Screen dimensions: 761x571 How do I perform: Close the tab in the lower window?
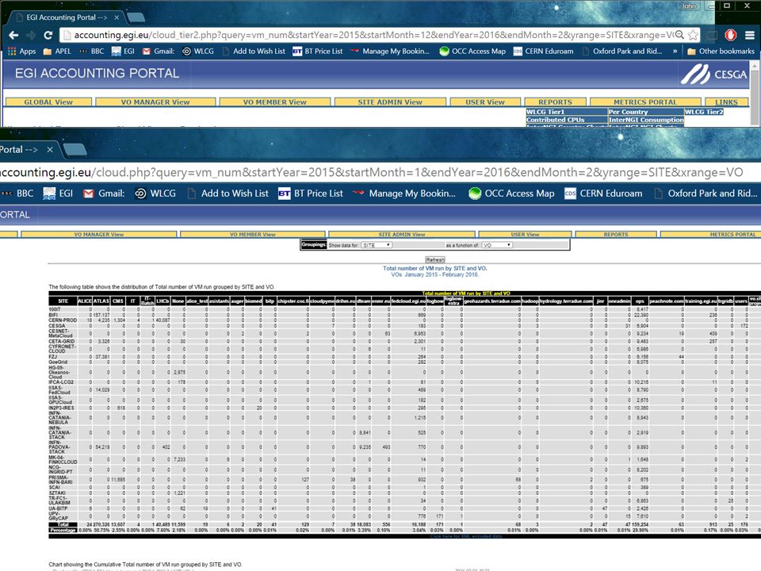49,150
